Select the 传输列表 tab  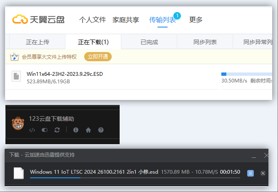(x=163, y=20)
